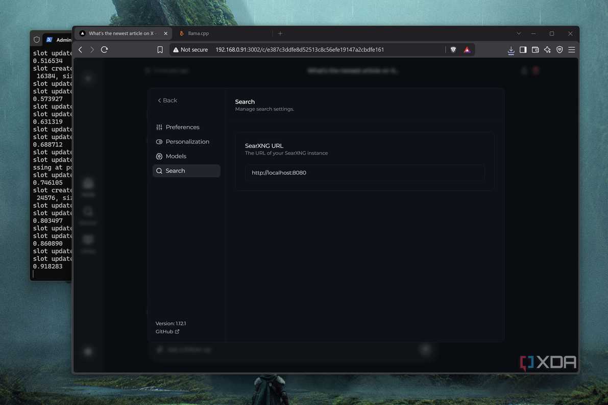608x405 pixels.
Task: Click the Version: 1.12.1 text
Action: [171, 323]
